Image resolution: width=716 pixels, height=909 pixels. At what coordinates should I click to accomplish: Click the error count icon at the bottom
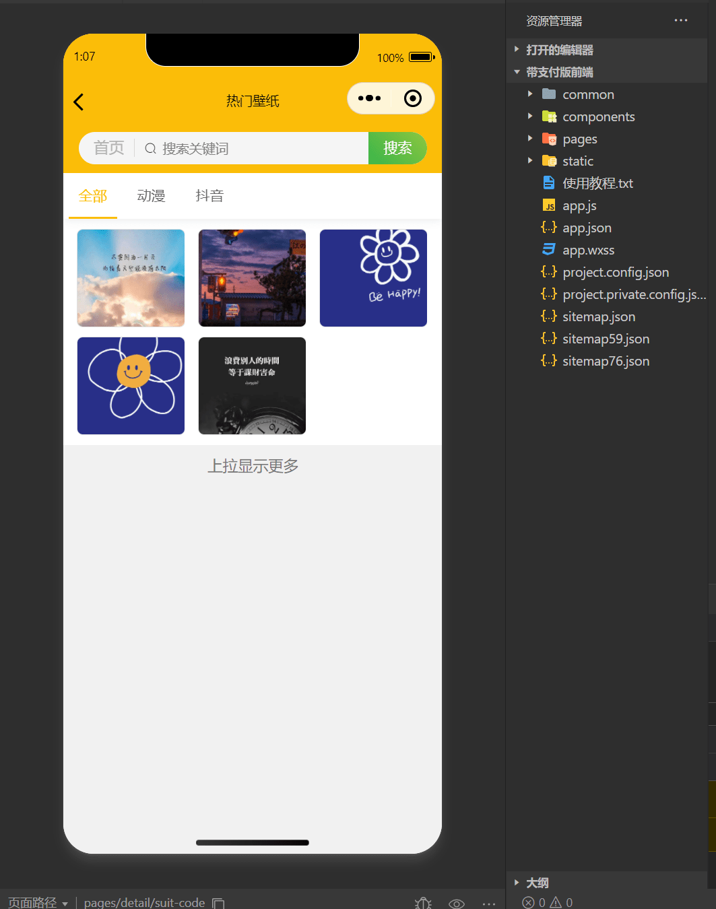pos(529,902)
